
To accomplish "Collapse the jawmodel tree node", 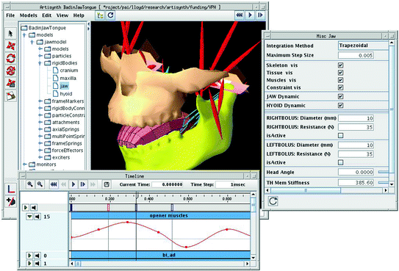I will point(32,42).
